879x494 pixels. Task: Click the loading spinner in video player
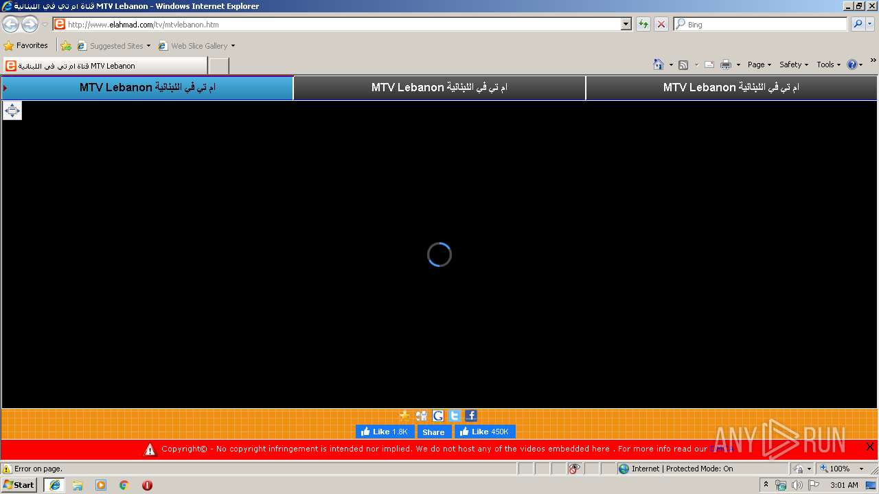439,255
